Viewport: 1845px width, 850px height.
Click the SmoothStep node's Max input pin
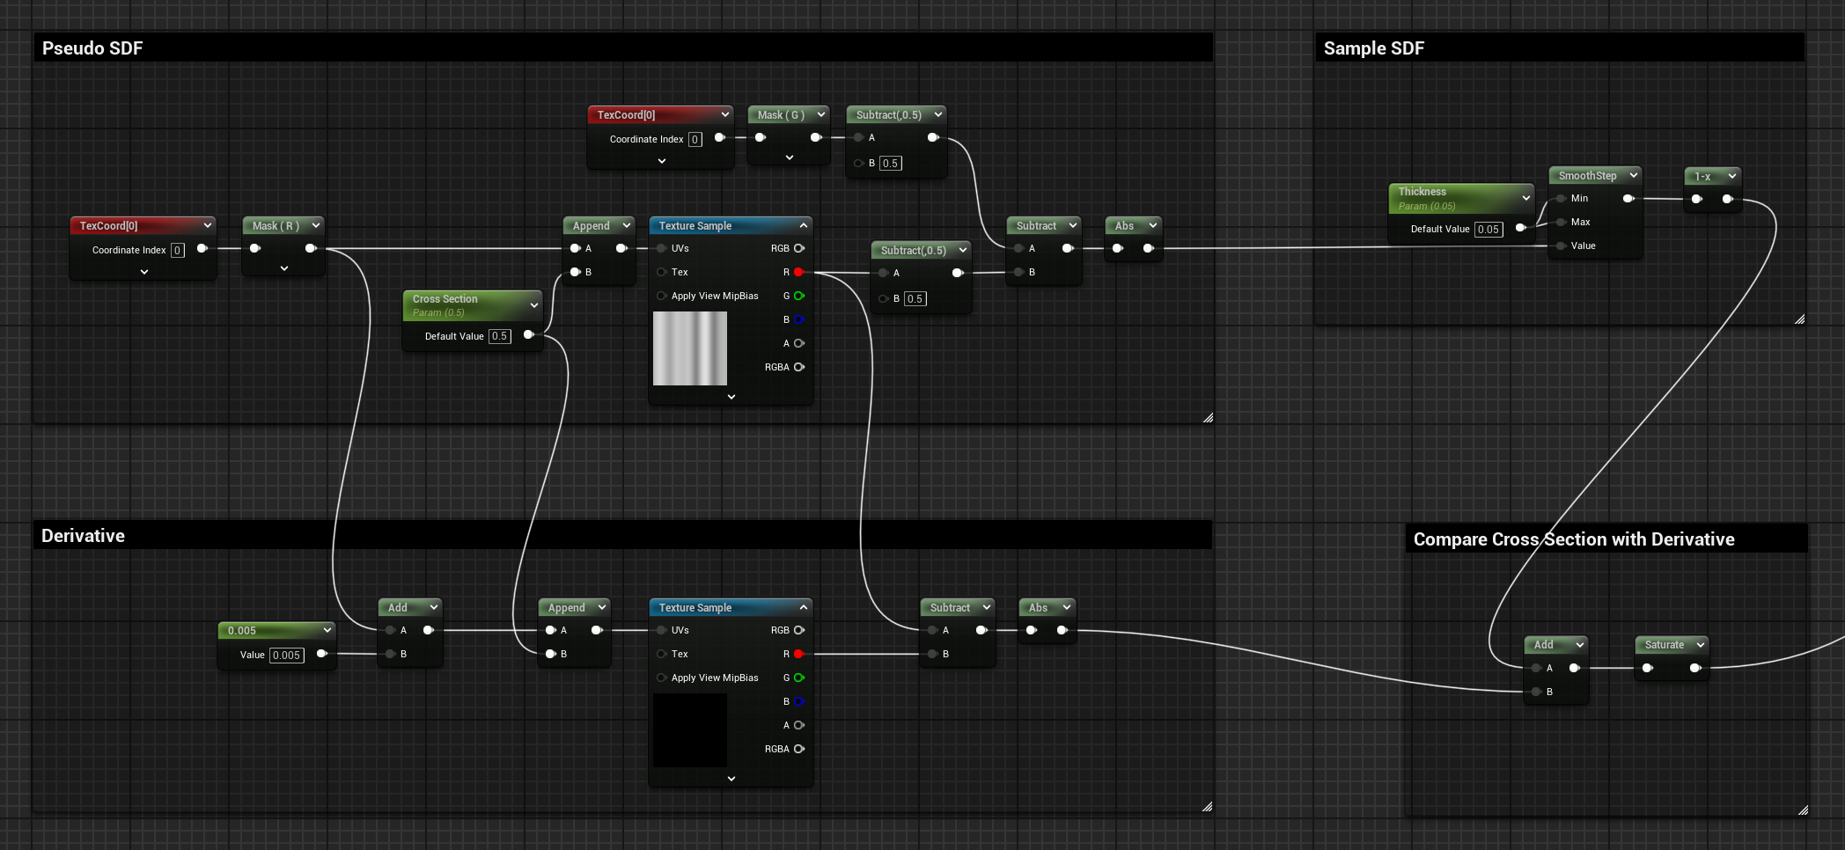pyautogui.click(x=1561, y=222)
